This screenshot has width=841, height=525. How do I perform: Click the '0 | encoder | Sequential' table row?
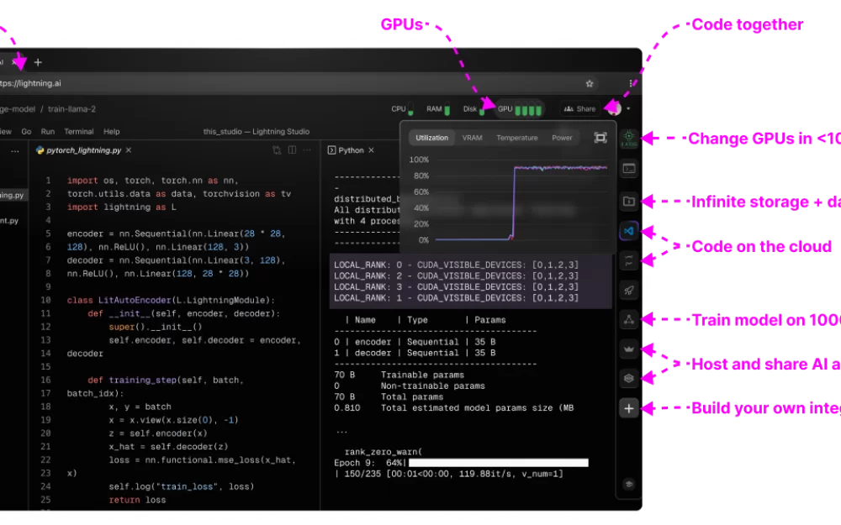point(415,343)
